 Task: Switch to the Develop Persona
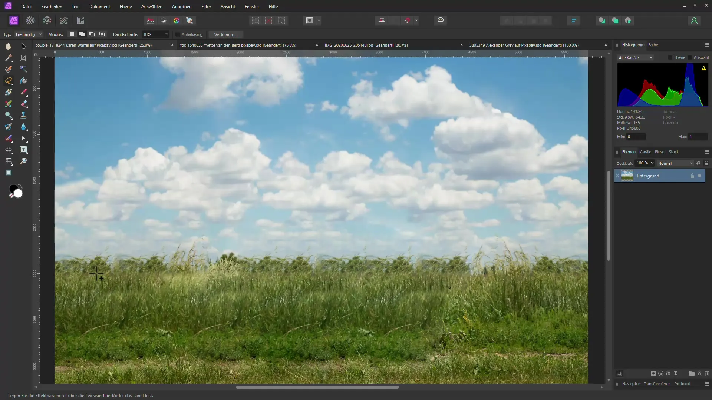[x=47, y=20]
